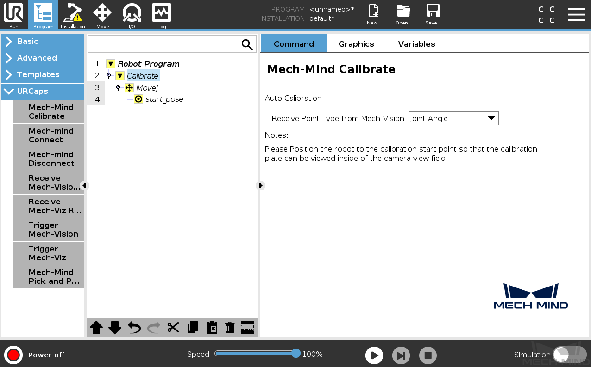Open the Run screen
This screenshot has width=591, height=367.
coord(14,15)
